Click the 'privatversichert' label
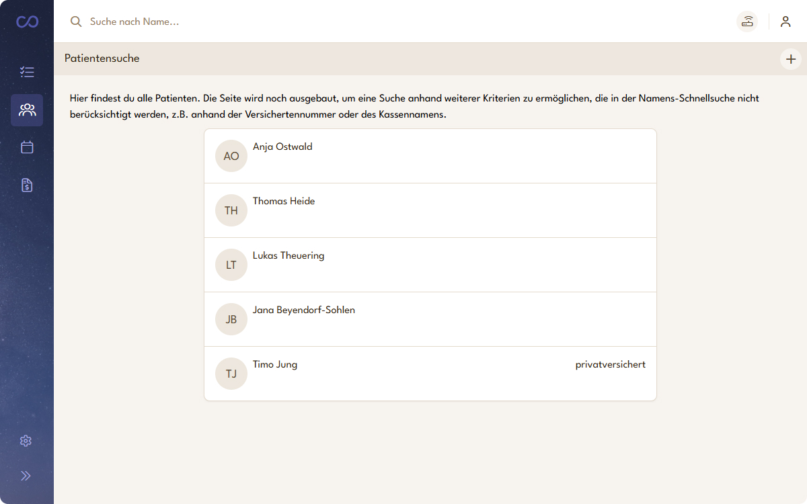 tap(610, 365)
